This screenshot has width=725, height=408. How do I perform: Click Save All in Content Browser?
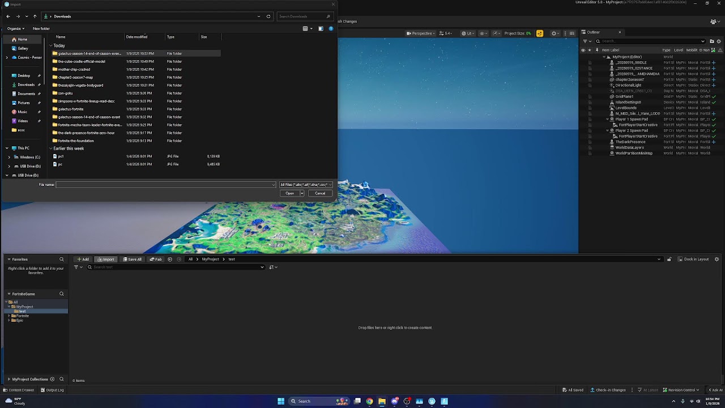click(133, 260)
